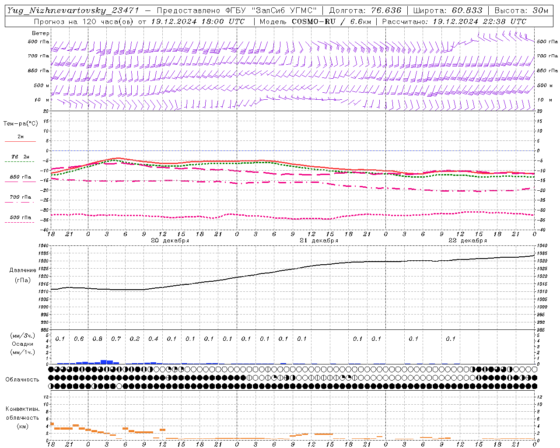Click the Давление panel label
Viewport: 560px width, 448px height.
(23, 270)
